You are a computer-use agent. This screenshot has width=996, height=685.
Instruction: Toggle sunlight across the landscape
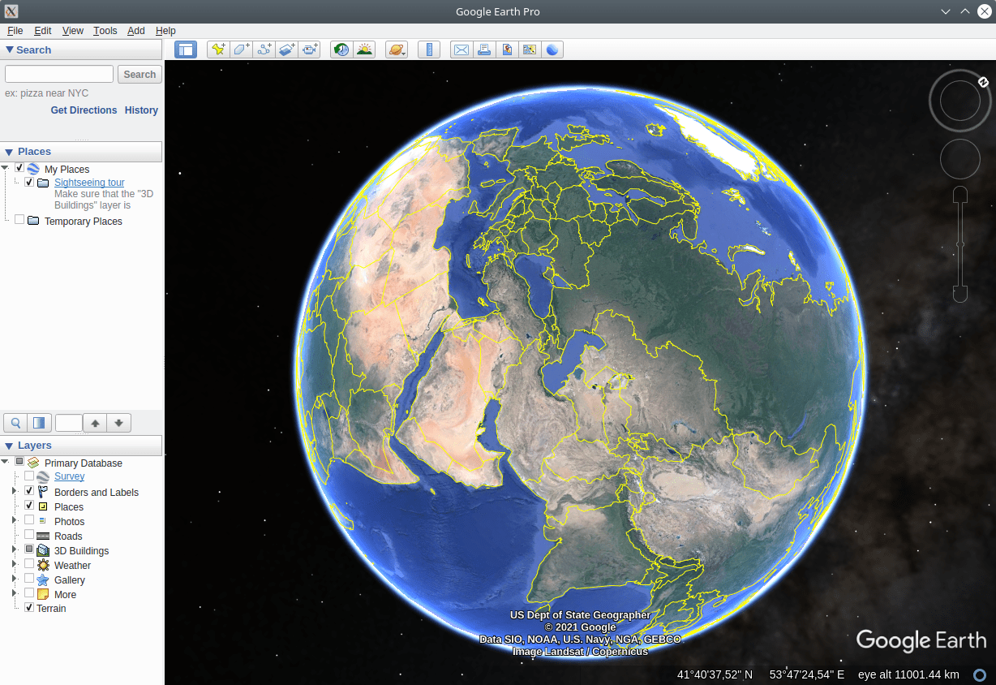coord(364,50)
